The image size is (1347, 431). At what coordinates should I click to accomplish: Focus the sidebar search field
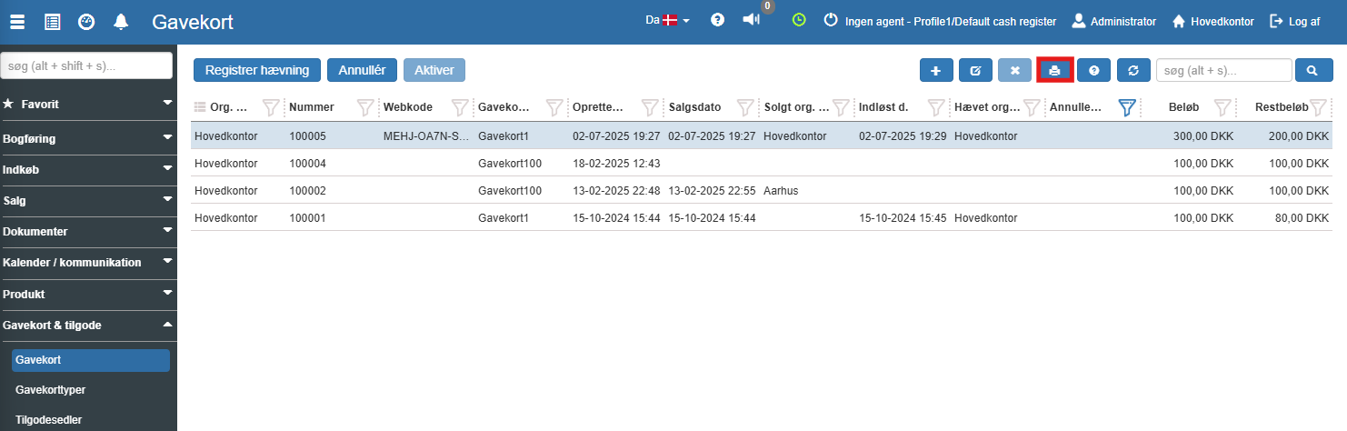[86, 65]
